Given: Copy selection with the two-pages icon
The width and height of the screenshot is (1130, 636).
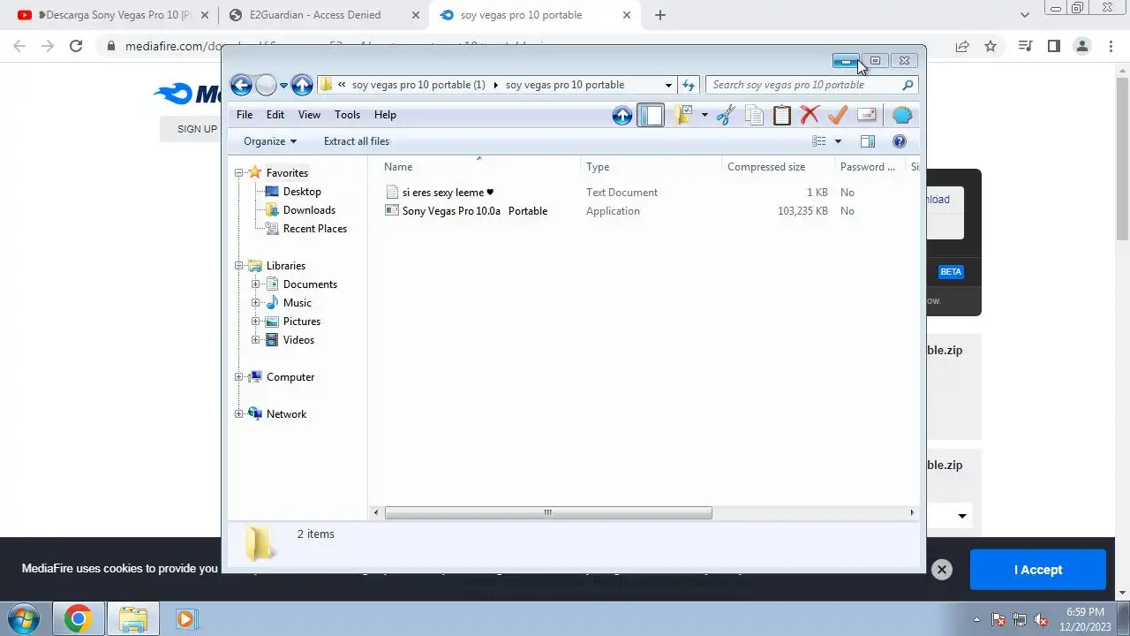Looking at the screenshot, I should point(754,115).
